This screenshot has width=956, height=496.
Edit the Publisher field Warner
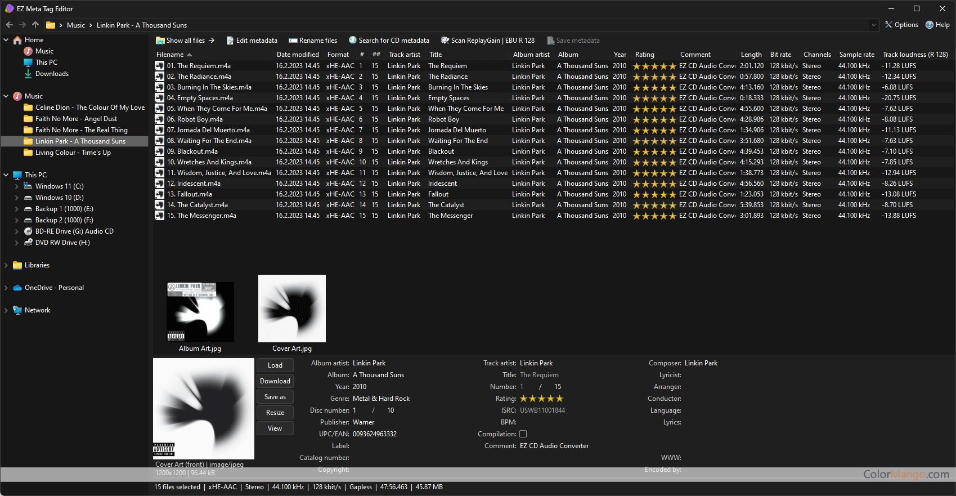click(x=363, y=422)
